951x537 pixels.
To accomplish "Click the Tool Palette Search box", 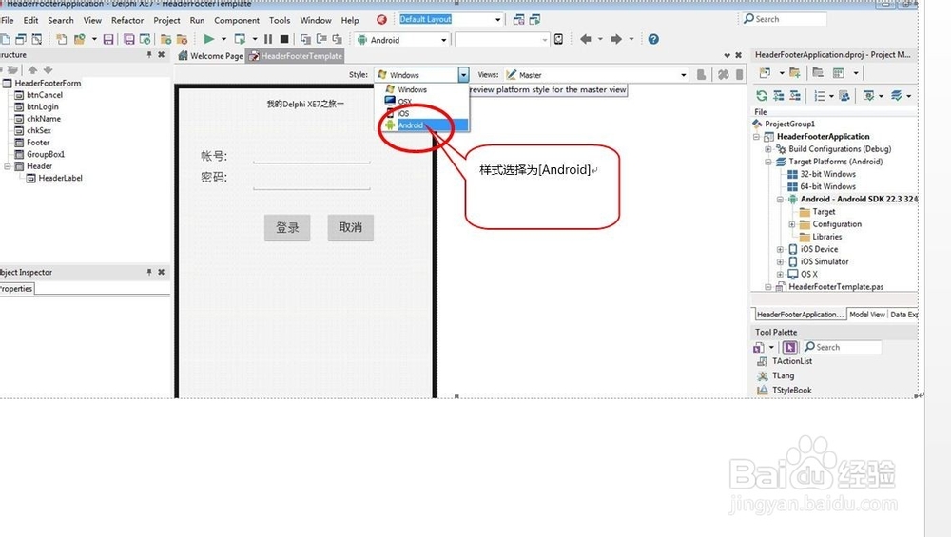I will pyautogui.click(x=842, y=347).
